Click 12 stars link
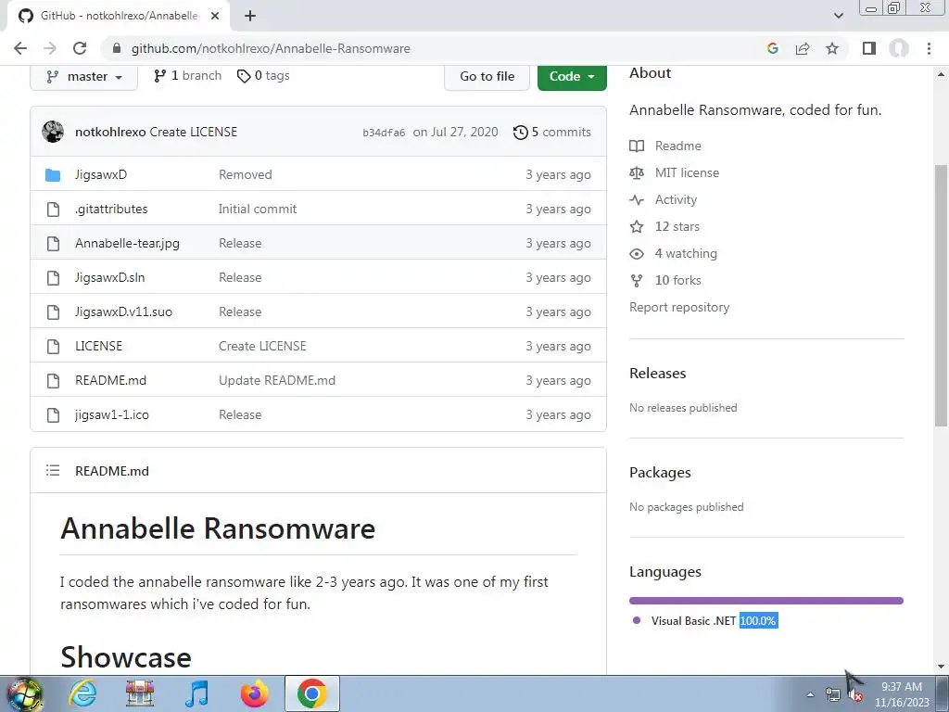This screenshot has height=712, width=949. (677, 226)
